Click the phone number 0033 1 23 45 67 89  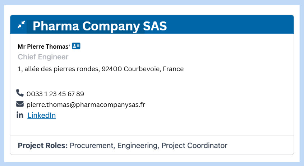55,94
